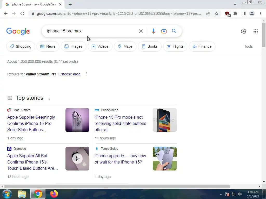Click the MacRumors purple iPhone thumbnail
Image resolution: width=266 pixels, height=199 pixels.
coord(77,120)
